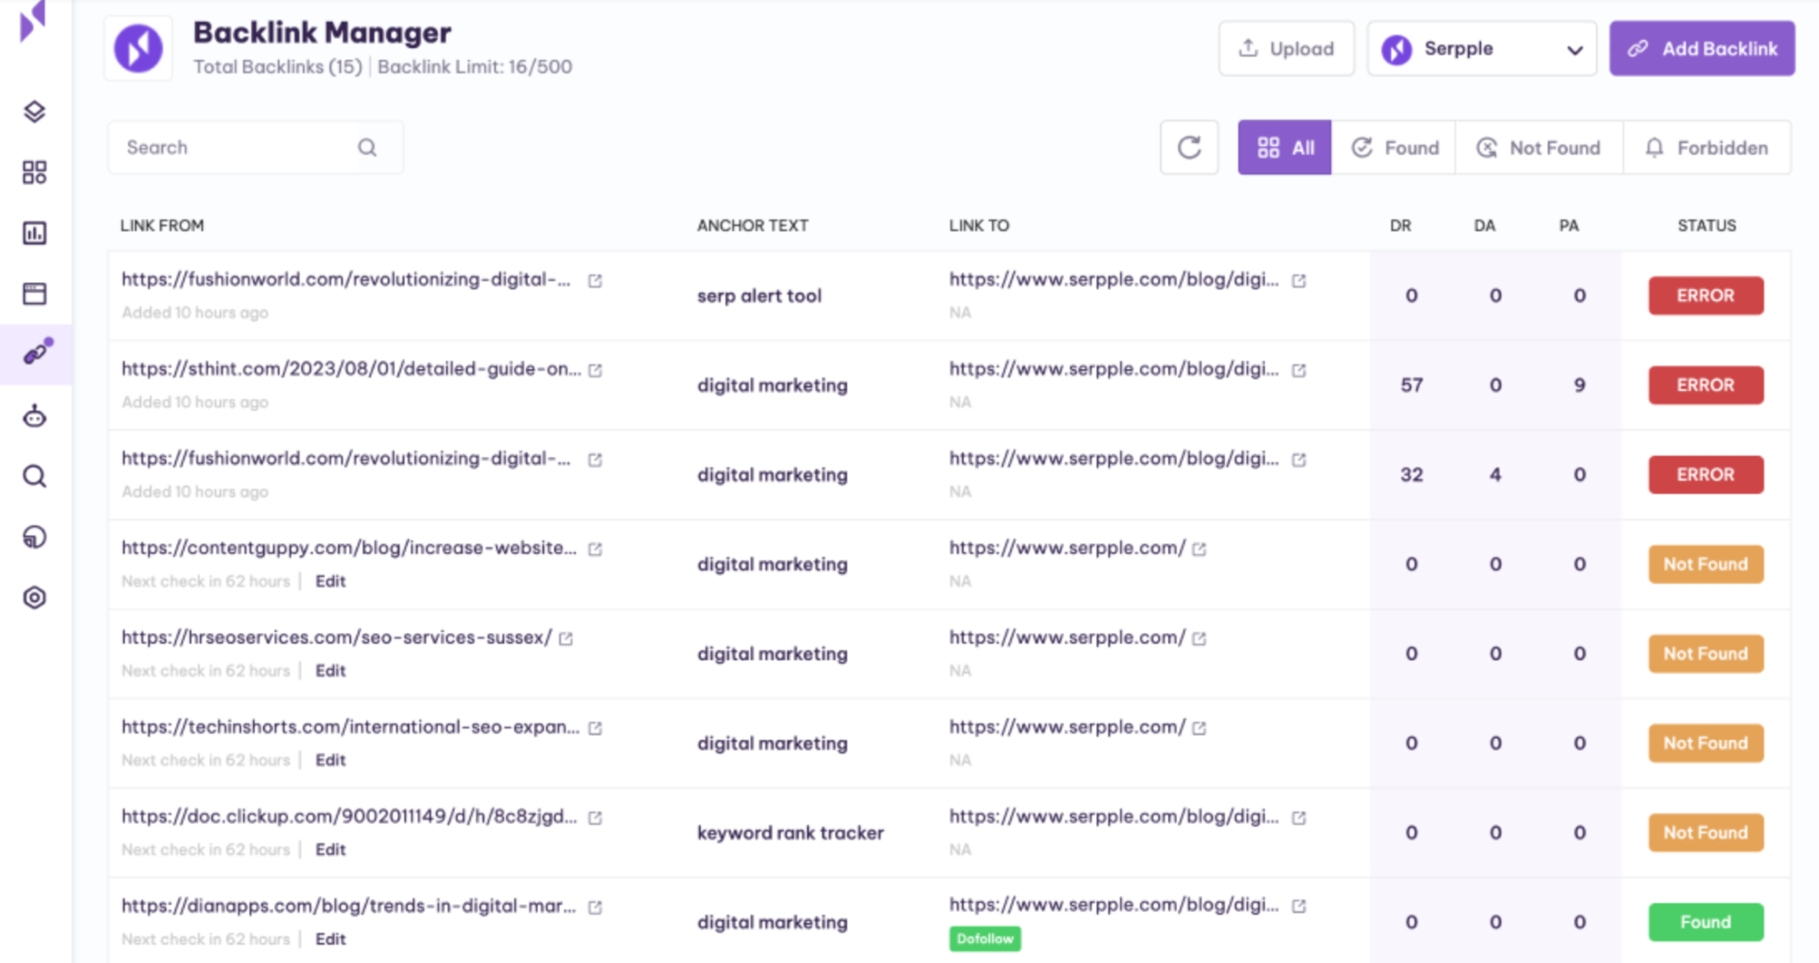Click Edit on the hrseoservices.com row
Image resolution: width=1819 pixels, height=963 pixels.
pyautogui.click(x=330, y=670)
